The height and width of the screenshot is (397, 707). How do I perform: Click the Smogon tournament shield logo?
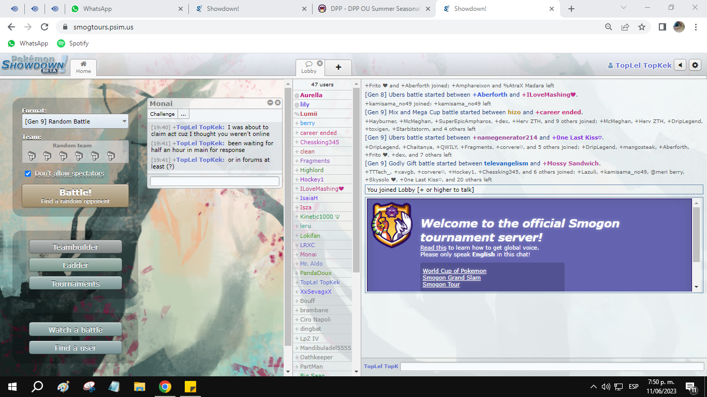point(392,225)
